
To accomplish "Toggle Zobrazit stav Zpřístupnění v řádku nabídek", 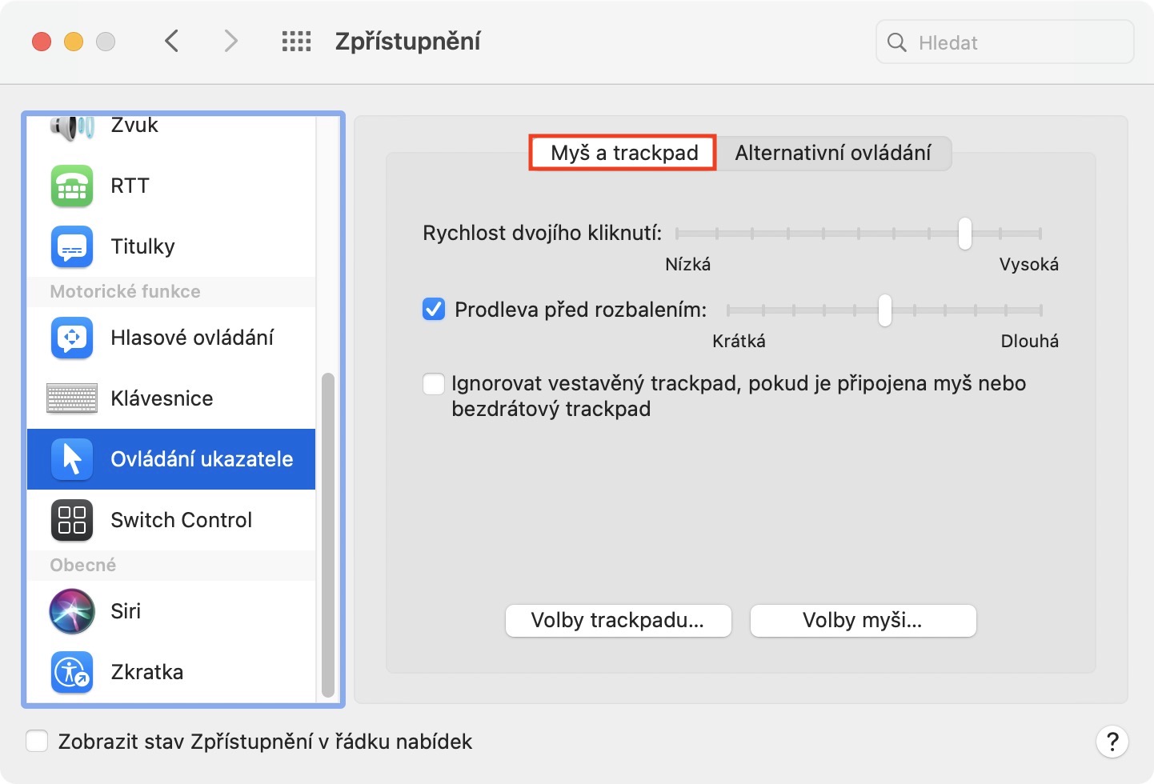I will click(x=37, y=742).
